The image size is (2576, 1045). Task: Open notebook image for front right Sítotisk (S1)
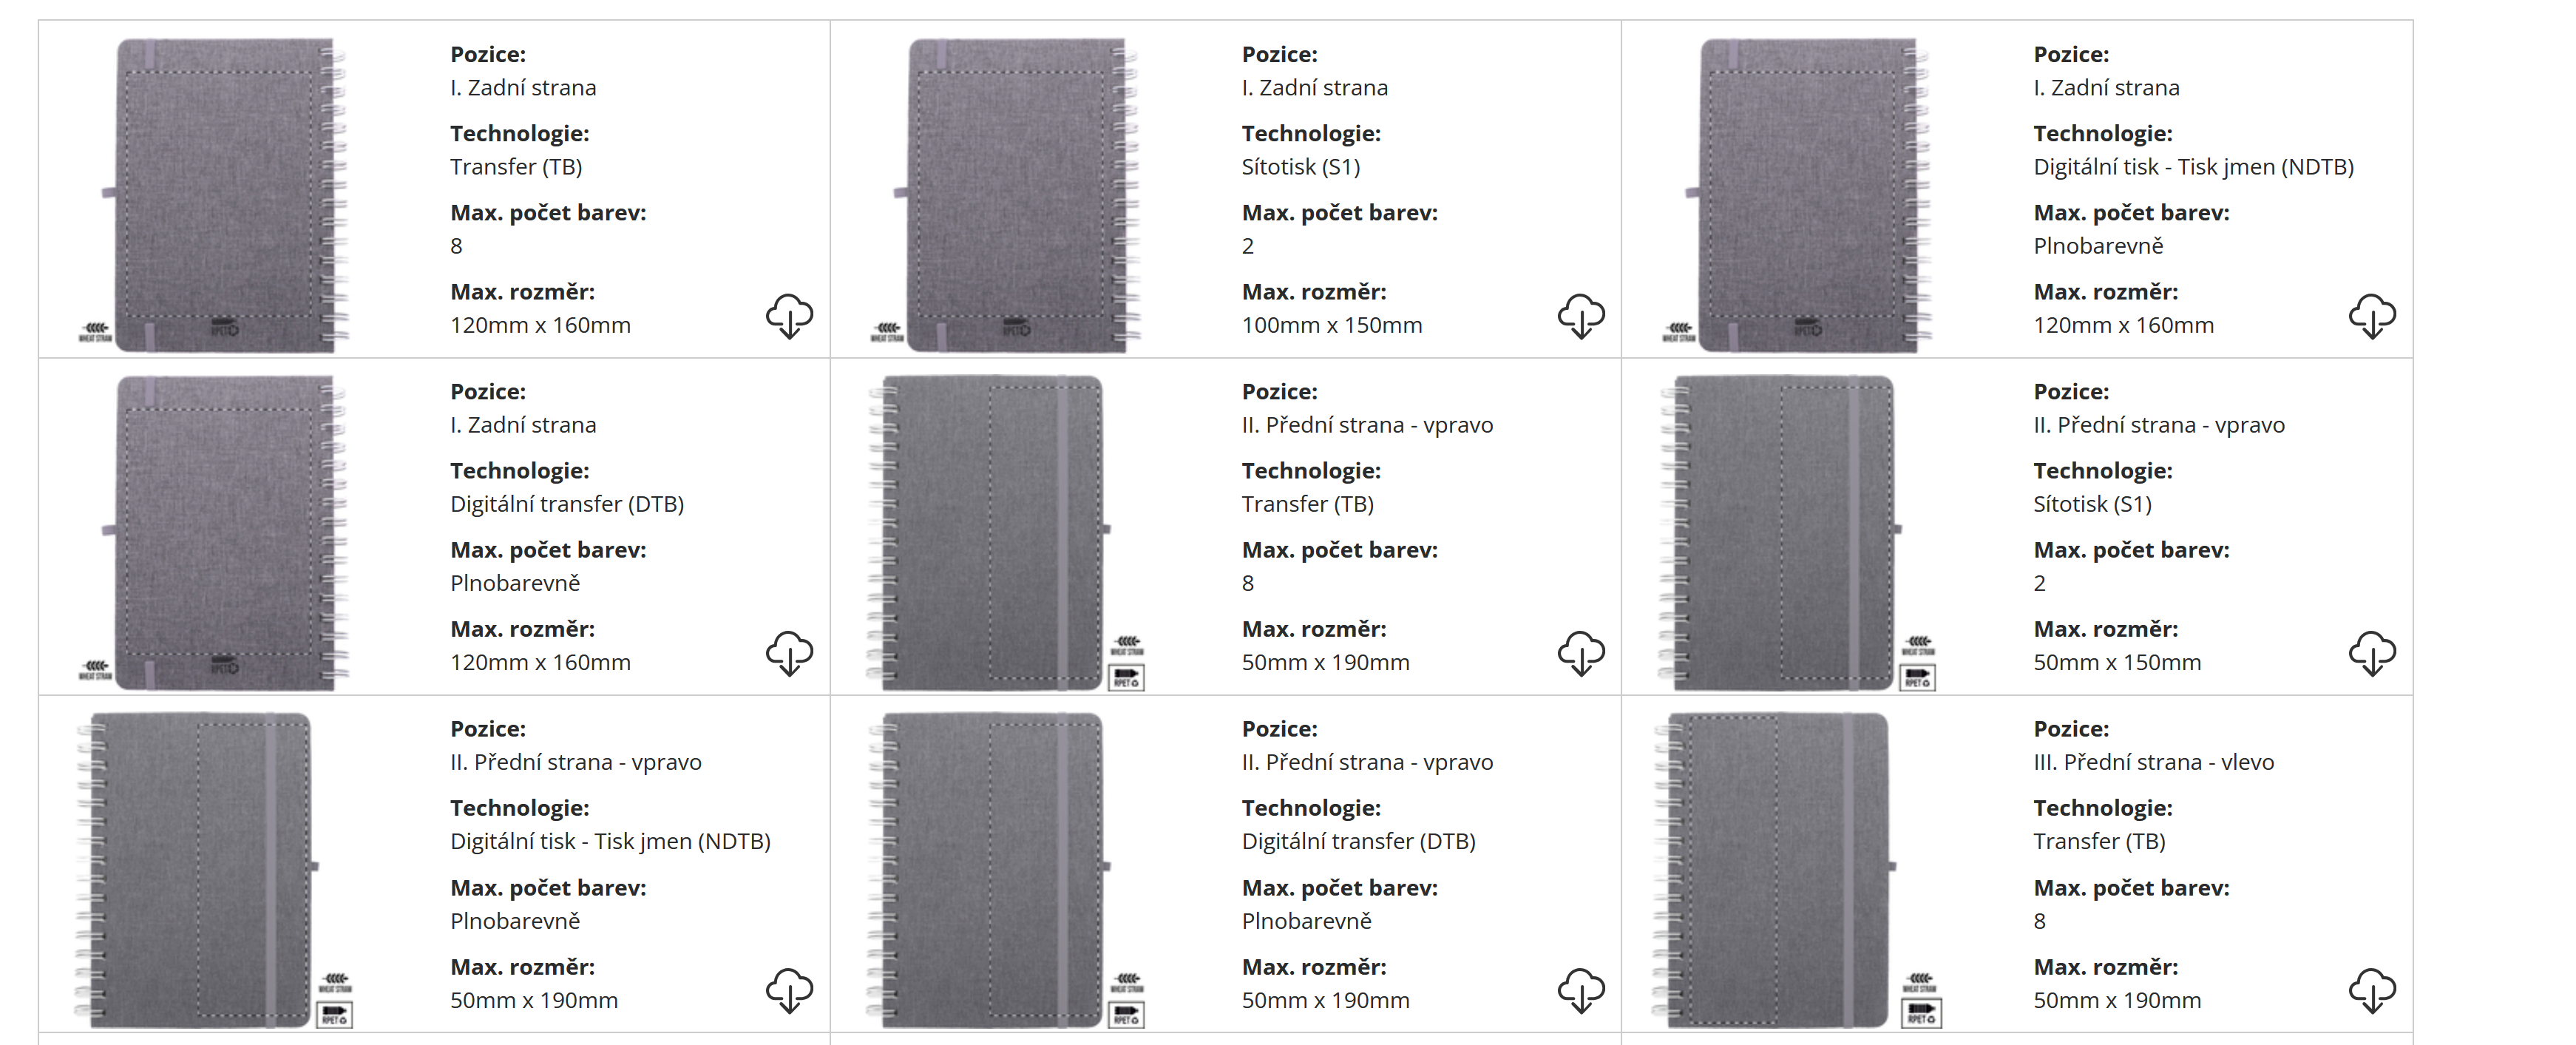(1798, 532)
